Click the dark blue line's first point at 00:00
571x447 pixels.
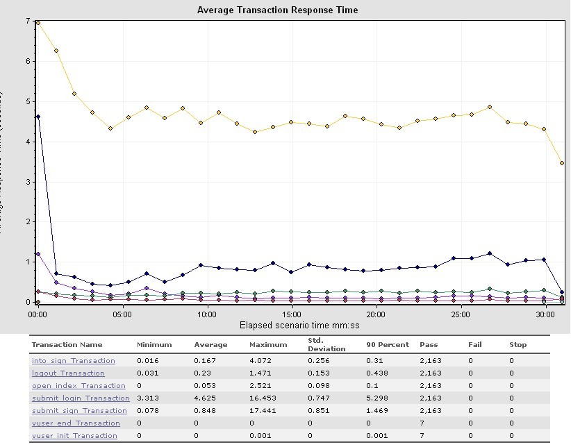(x=38, y=117)
